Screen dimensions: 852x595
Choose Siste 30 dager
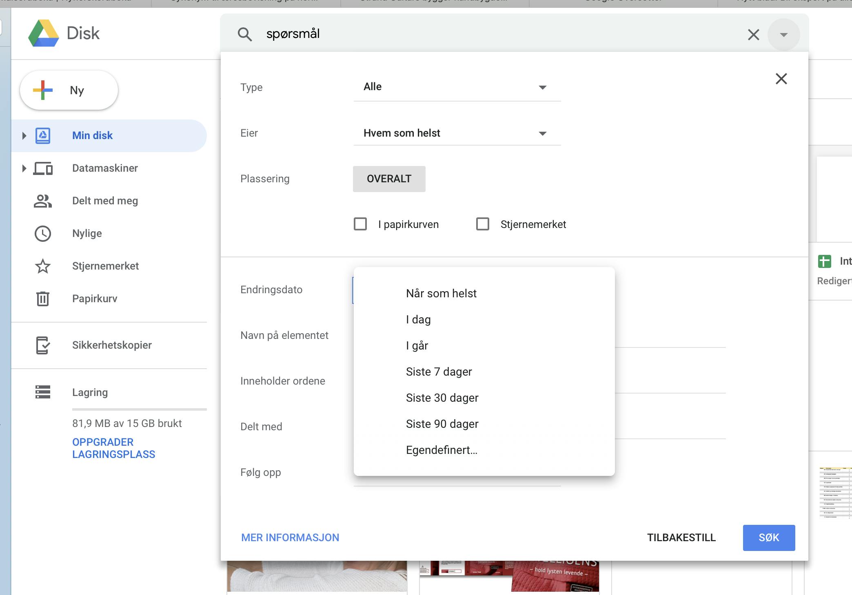point(484,398)
